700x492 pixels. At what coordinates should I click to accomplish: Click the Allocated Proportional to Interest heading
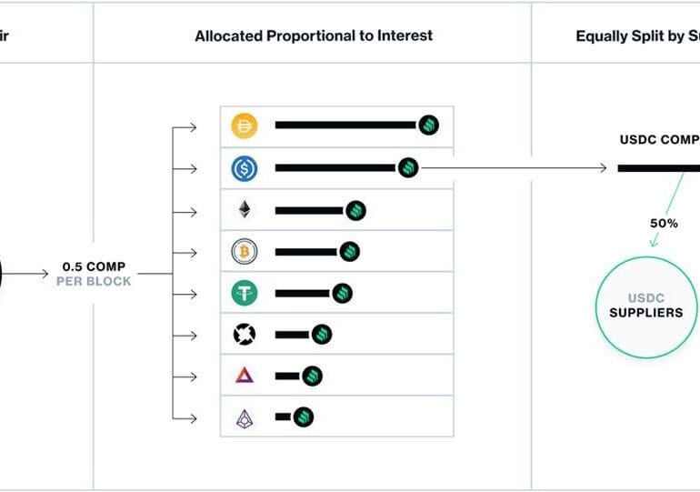click(314, 35)
